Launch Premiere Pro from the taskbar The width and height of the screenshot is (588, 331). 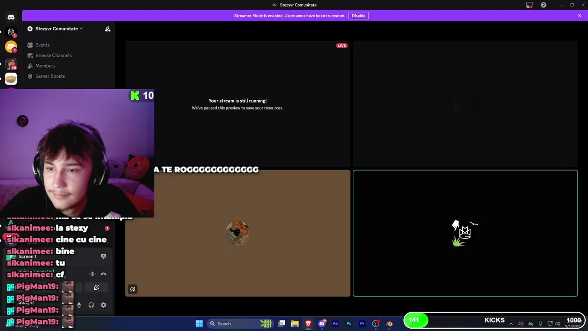pyautogui.click(x=362, y=324)
